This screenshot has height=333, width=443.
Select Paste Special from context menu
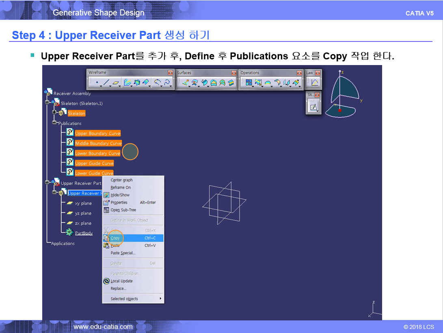123,253
